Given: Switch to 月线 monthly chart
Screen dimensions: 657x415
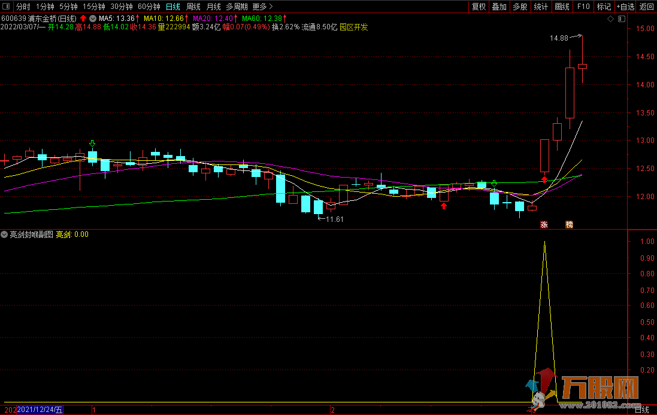Looking at the screenshot, I should pos(214,7).
